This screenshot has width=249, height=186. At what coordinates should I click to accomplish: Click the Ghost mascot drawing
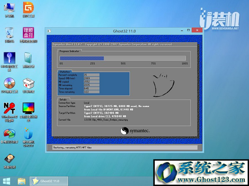tap(163, 85)
